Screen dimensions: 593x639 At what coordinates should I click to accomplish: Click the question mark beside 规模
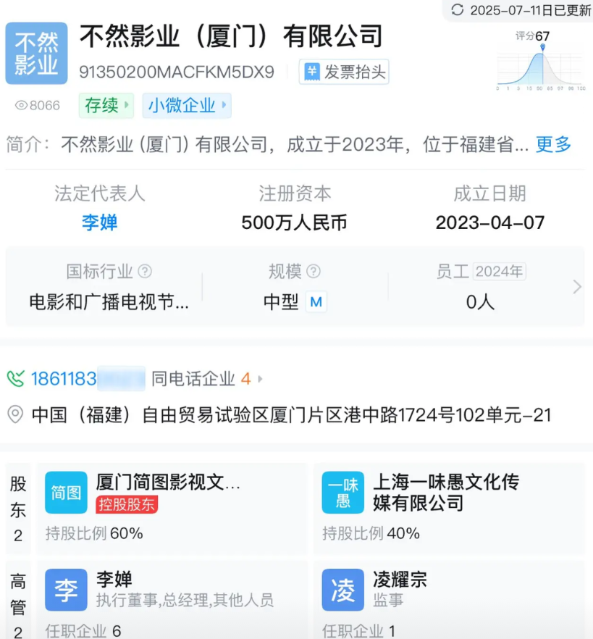[314, 271]
